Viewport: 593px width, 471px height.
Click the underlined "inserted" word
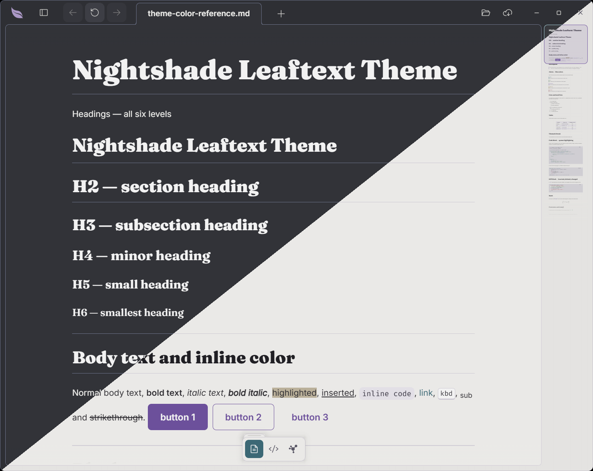[x=338, y=393]
